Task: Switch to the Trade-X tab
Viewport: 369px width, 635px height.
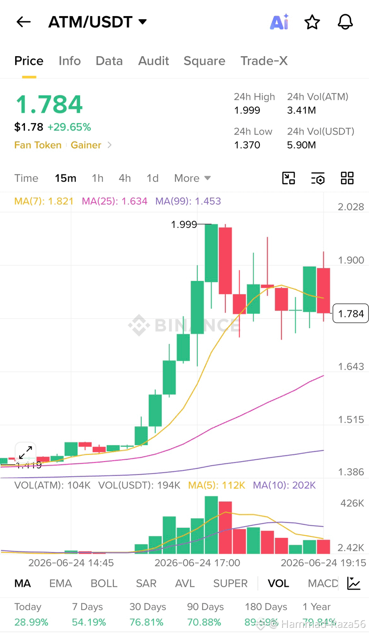Action: 264,61
